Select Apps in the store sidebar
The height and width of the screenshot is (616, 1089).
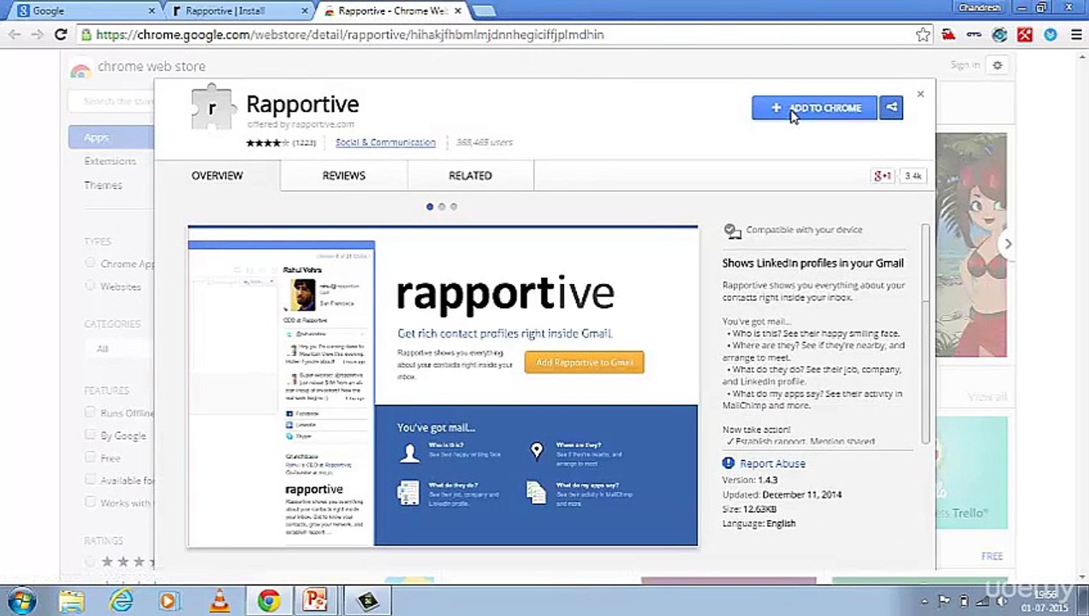tap(110, 138)
